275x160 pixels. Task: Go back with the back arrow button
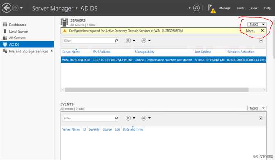pyautogui.click(x=6, y=8)
